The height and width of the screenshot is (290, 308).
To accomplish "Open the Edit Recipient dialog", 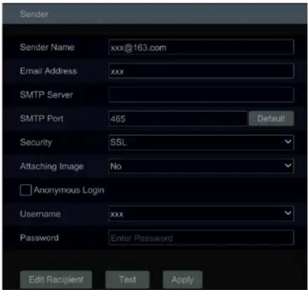I will 56,279.
